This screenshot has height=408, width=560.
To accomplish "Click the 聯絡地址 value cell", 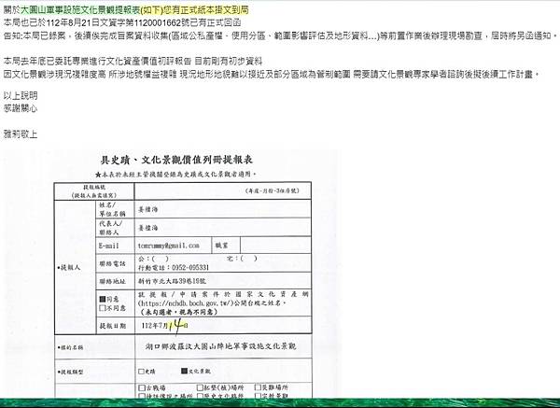I will tap(223, 281).
